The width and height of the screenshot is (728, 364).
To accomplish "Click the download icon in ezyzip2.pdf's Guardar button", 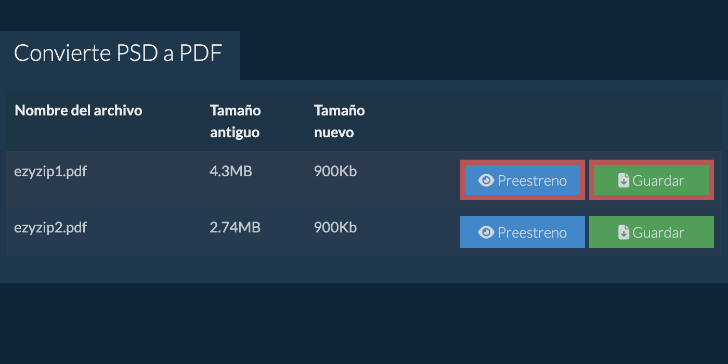I will pos(623,232).
